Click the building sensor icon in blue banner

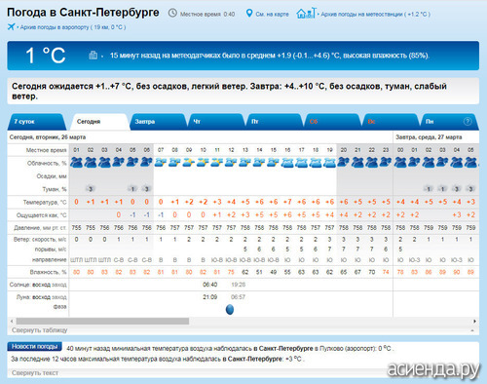[94, 56]
